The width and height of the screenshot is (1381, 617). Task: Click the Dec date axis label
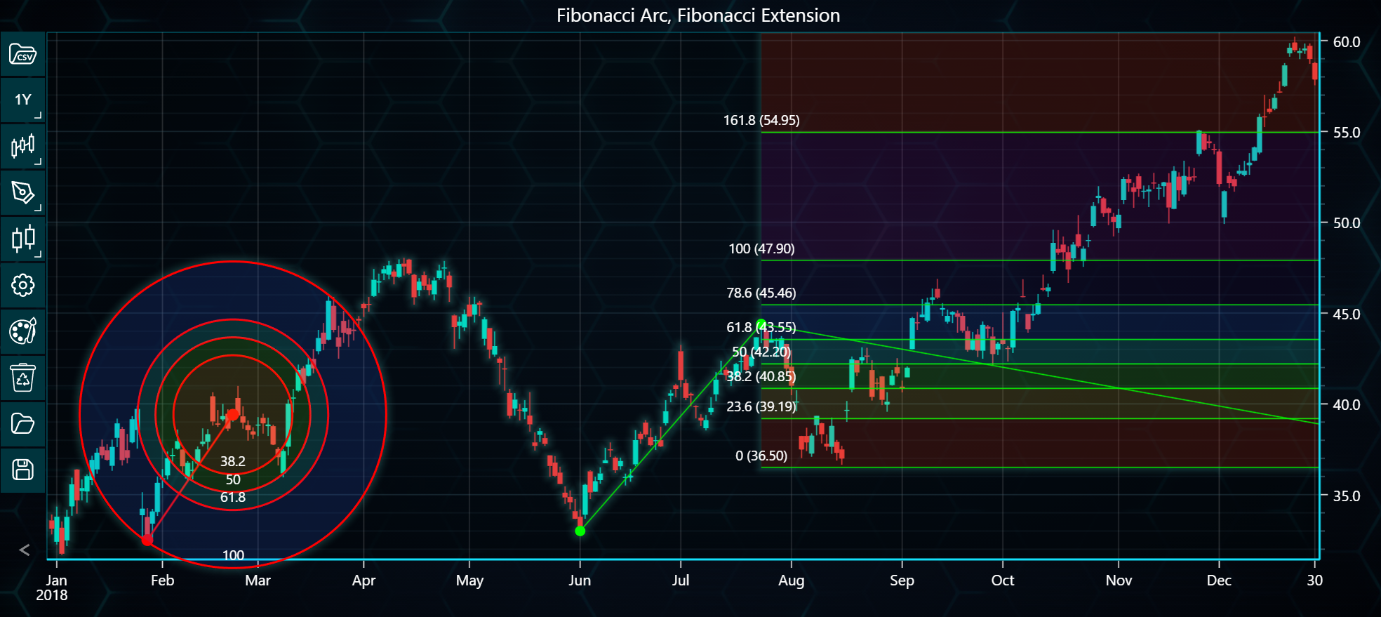coord(1219,580)
